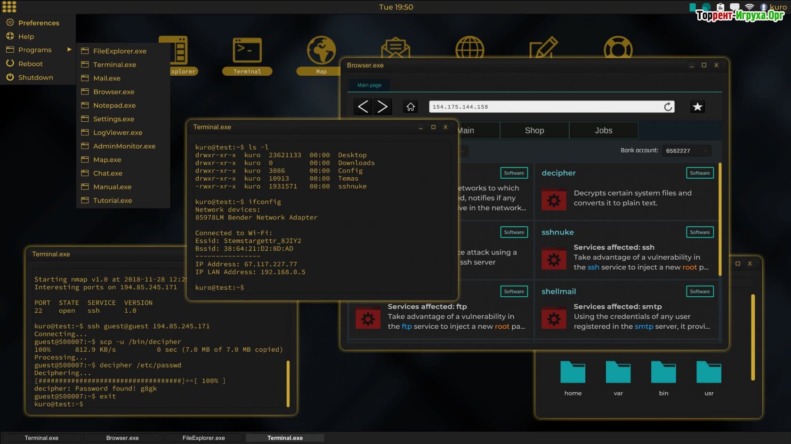Click the sshnuke software title link
Image resolution: width=791 pixels, height=444 pixels.
[x=557, y=232]
